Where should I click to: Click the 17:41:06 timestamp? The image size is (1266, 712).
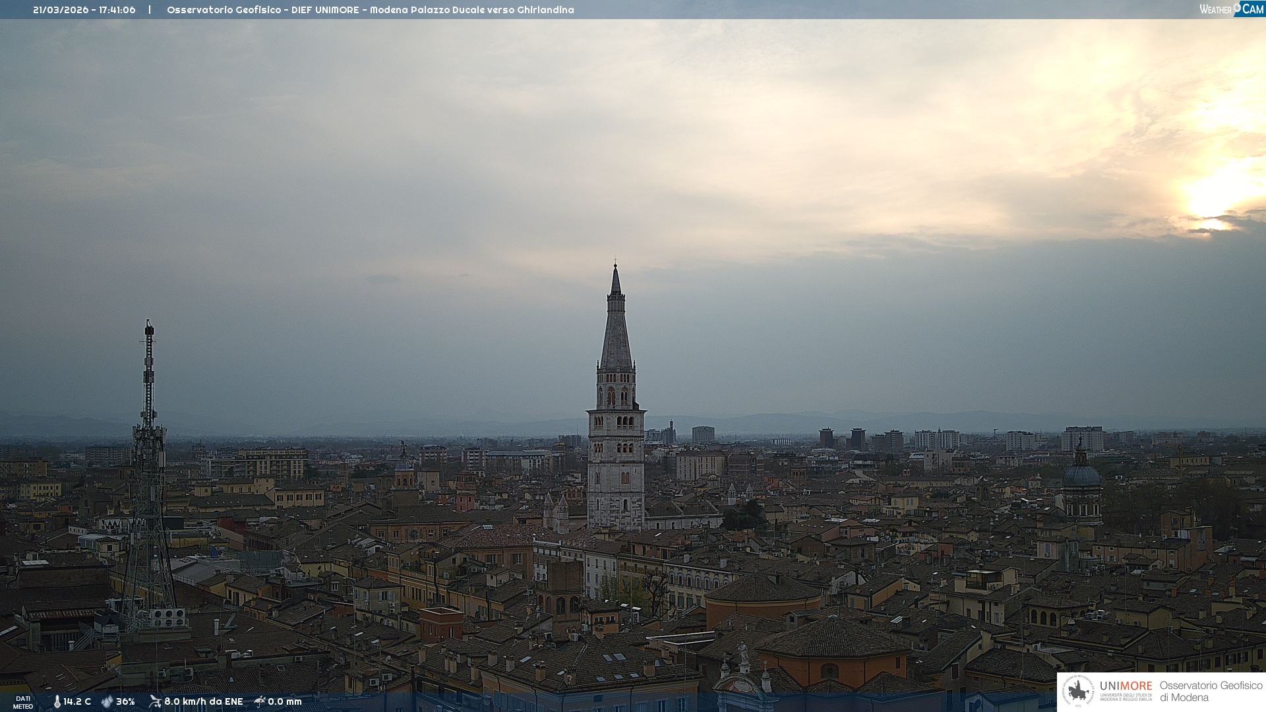point(117,10)
